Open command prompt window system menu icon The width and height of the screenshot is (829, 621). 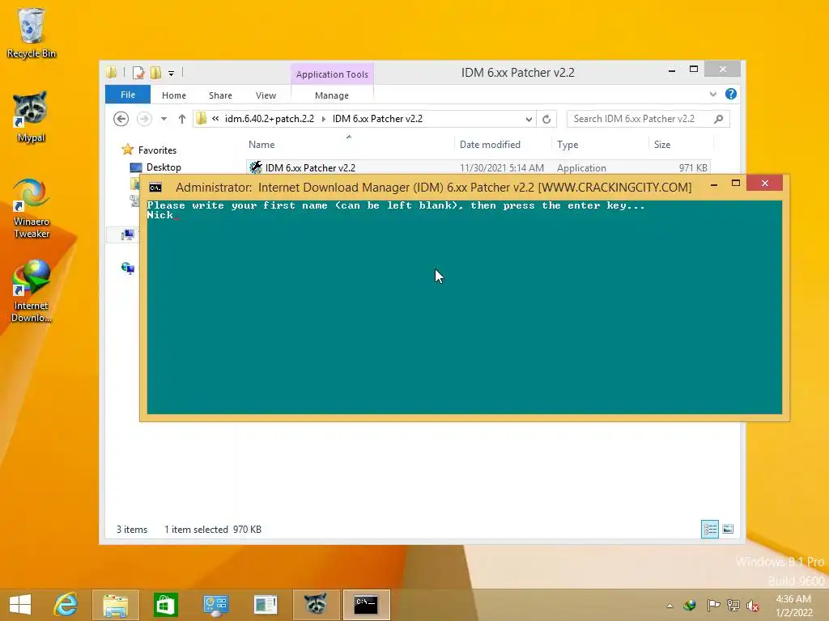(155, 188)
